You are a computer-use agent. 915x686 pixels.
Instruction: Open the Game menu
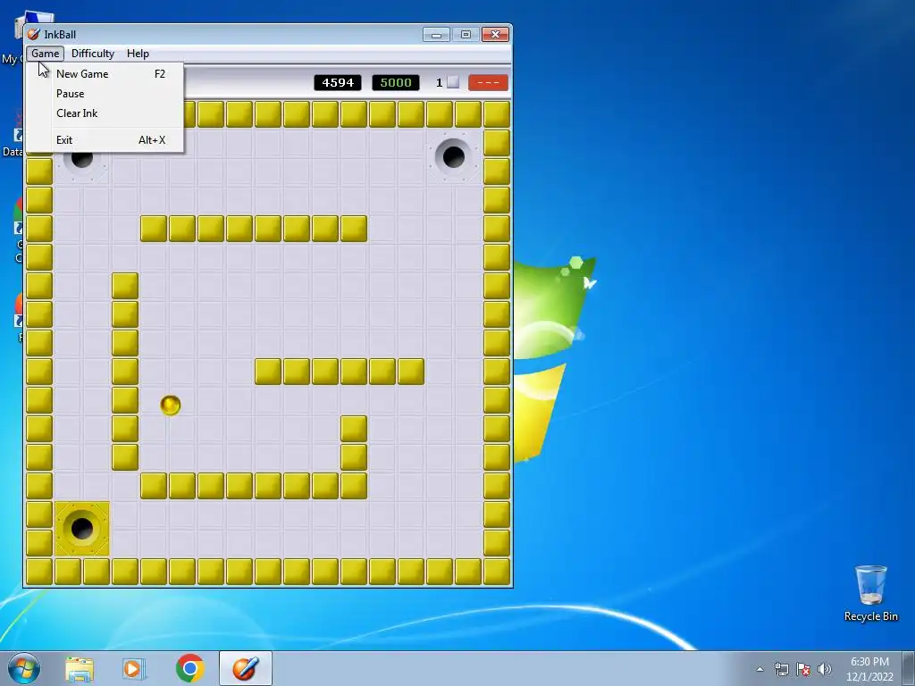[45, 53]
